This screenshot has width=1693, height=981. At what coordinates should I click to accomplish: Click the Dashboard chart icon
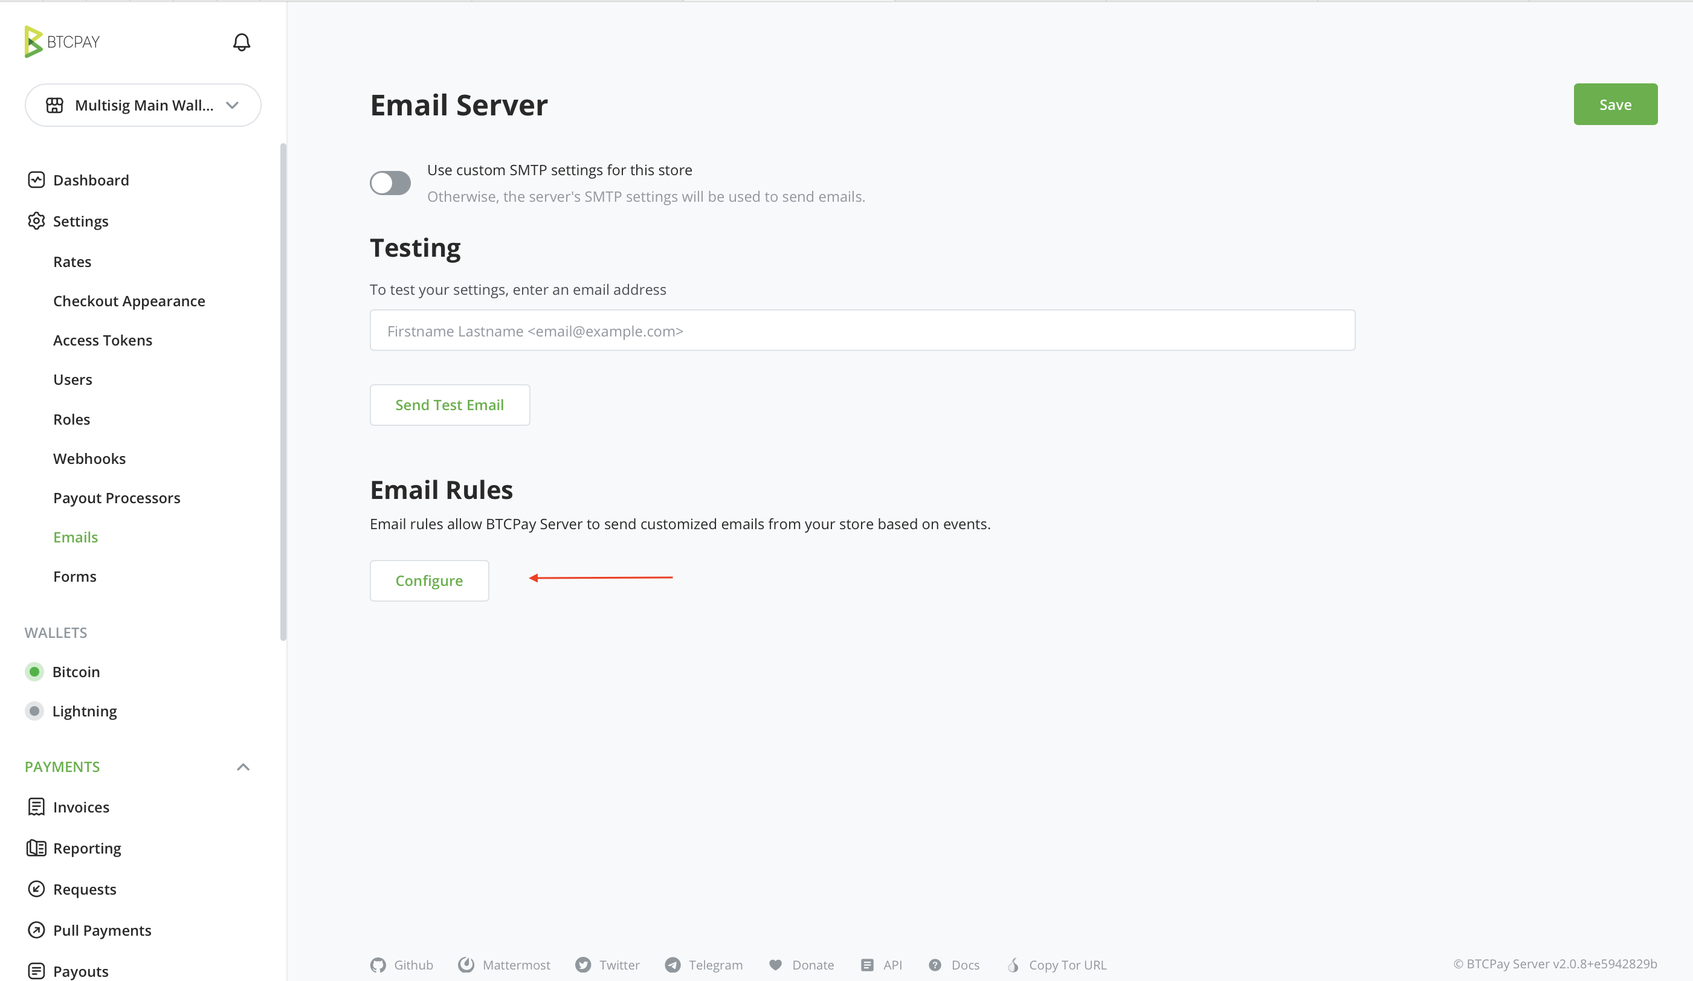36,180
